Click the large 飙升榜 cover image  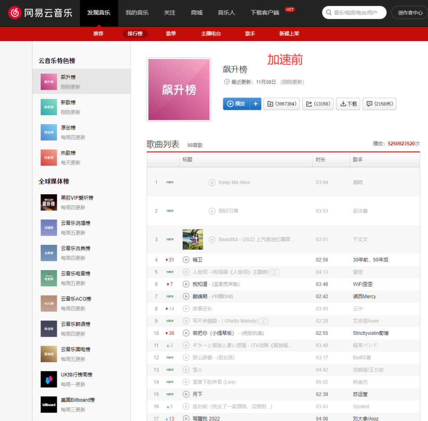point(179,90)
